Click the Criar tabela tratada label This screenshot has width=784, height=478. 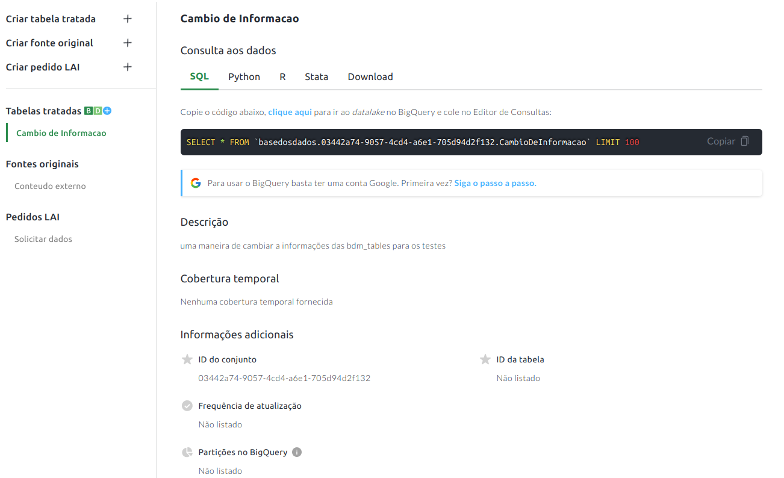pos(51,19)
